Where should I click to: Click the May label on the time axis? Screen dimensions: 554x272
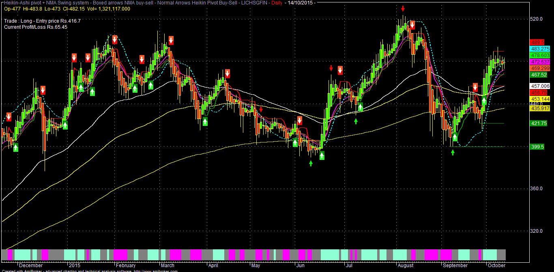(x=256, y=266)
